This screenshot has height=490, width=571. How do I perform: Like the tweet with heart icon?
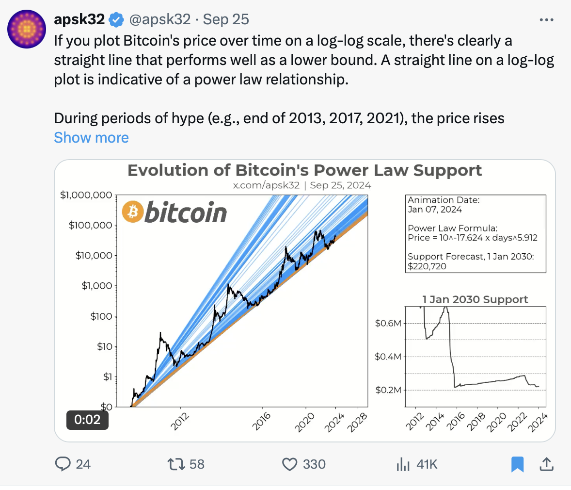click(x=290, y=464)
